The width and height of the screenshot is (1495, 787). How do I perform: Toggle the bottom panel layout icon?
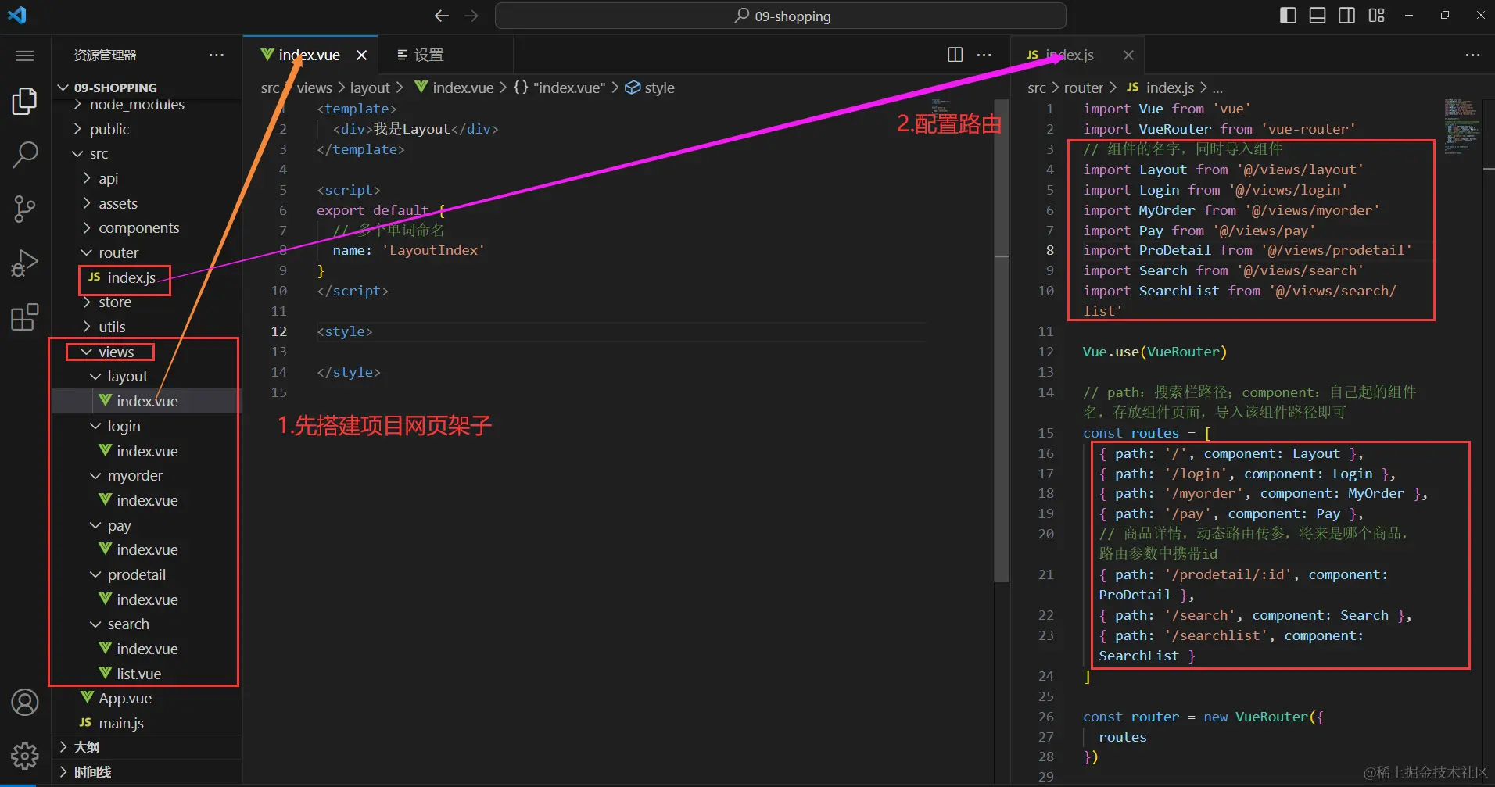click(1318, 16)
